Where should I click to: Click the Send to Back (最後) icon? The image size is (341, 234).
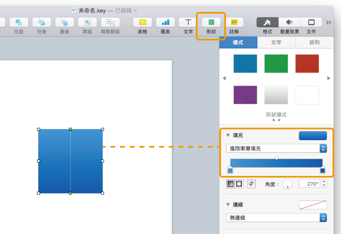click(x=64, y=22)
